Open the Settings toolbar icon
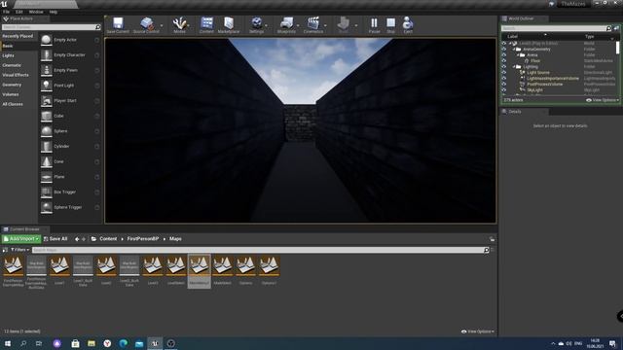The image size is (623, 350). [257, 24]
